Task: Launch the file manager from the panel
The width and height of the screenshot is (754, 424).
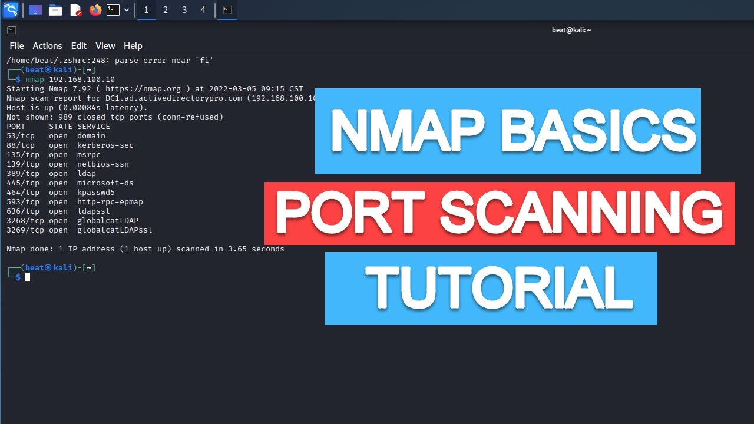Action: 55,10
